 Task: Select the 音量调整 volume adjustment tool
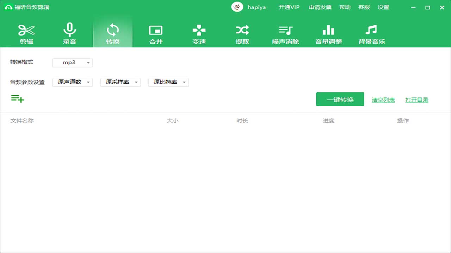pyautogui.click(x=328, y=33)
